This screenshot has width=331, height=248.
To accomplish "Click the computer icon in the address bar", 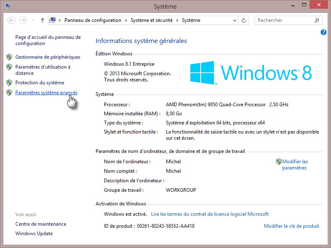I will pyautogui.click(x=53, y=20).
